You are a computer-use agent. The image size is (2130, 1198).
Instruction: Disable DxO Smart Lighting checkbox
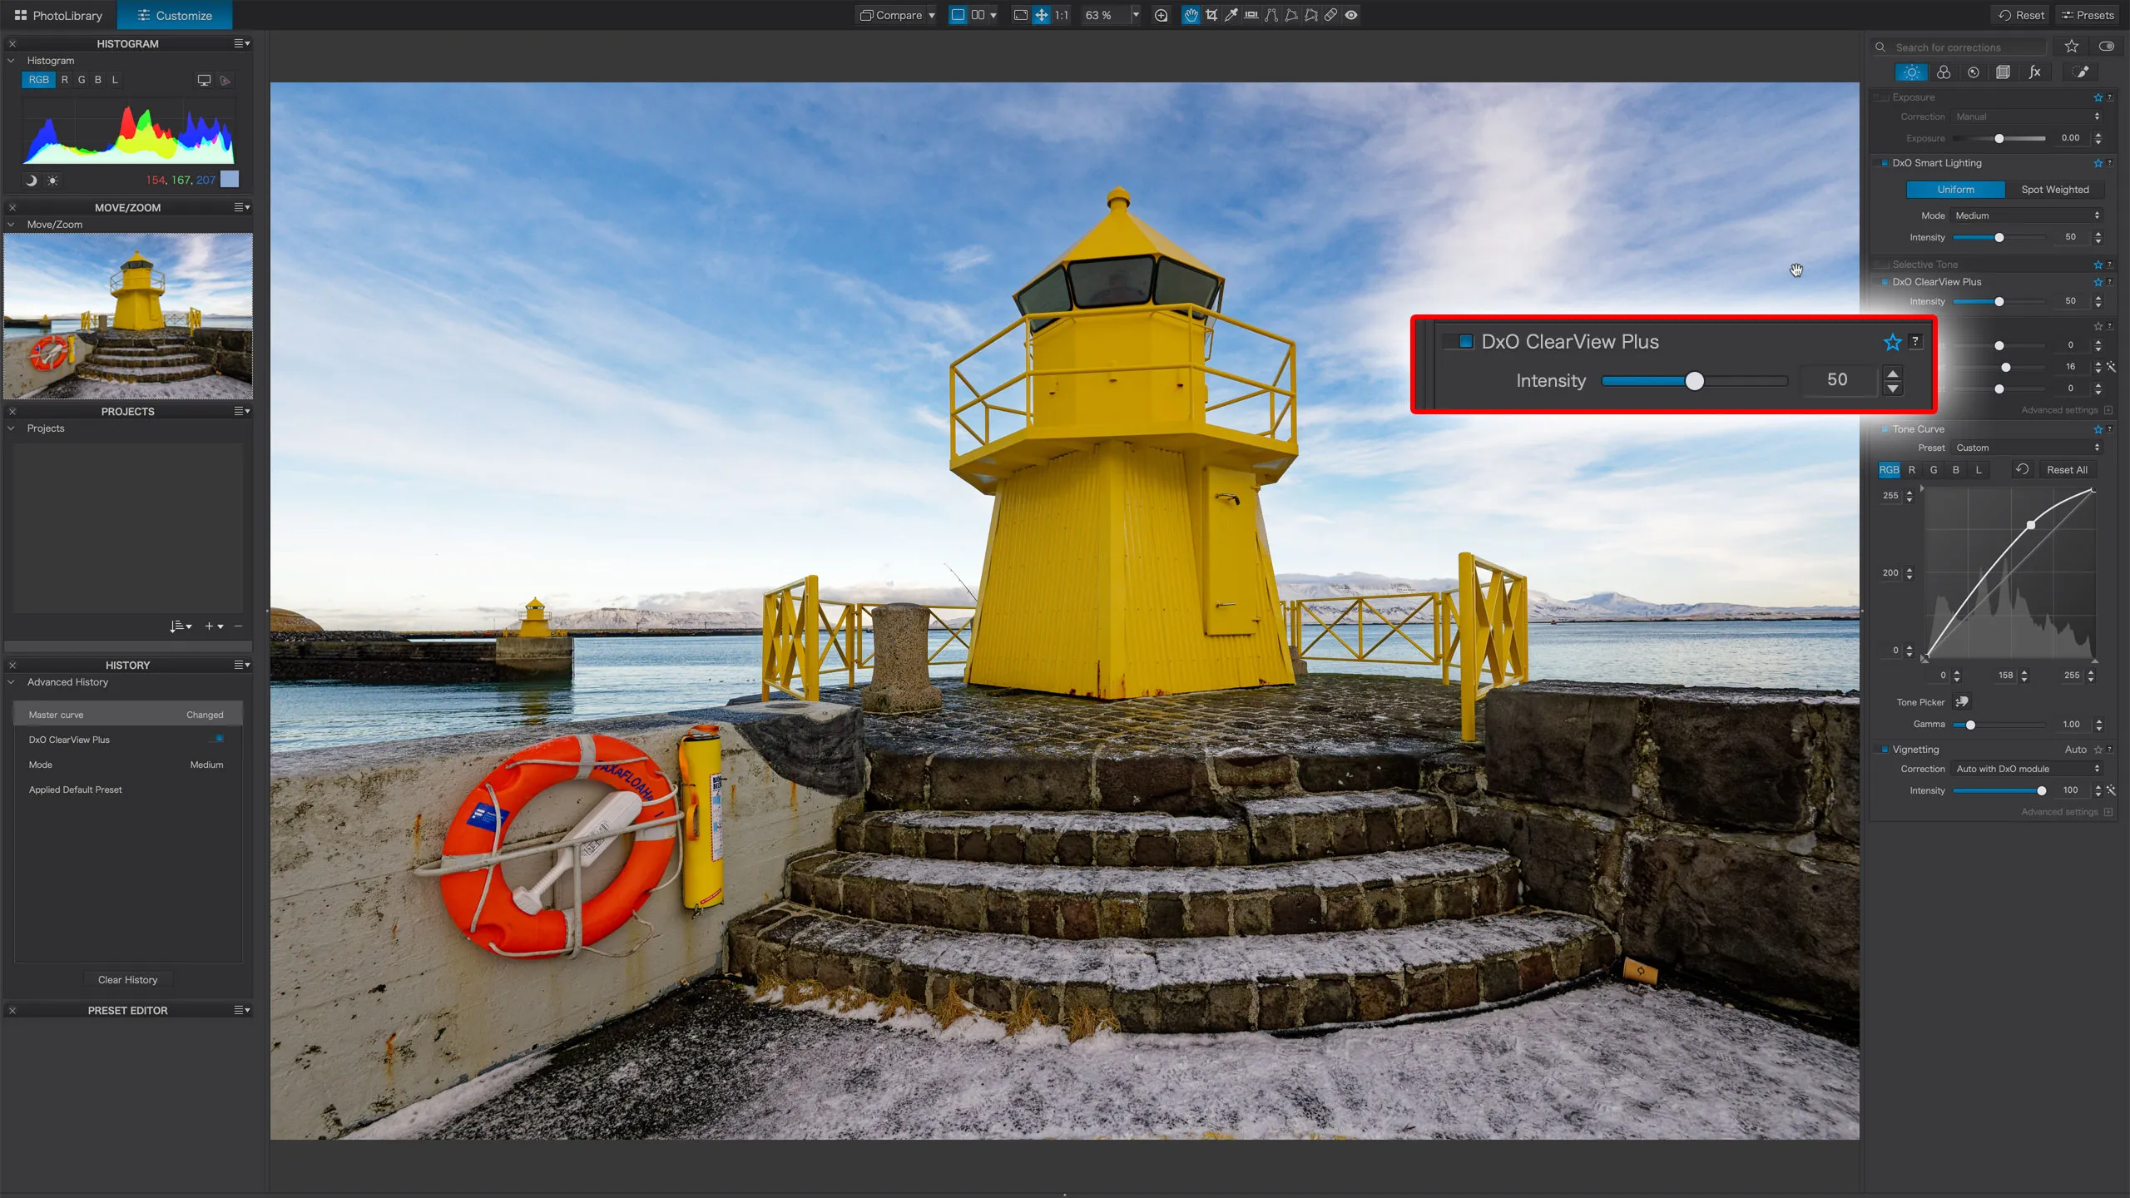(x=1885, y=163)
